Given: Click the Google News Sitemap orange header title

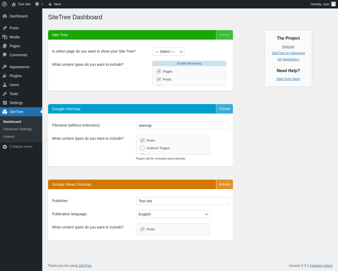Looking at the screenshot, I should 72,184.
